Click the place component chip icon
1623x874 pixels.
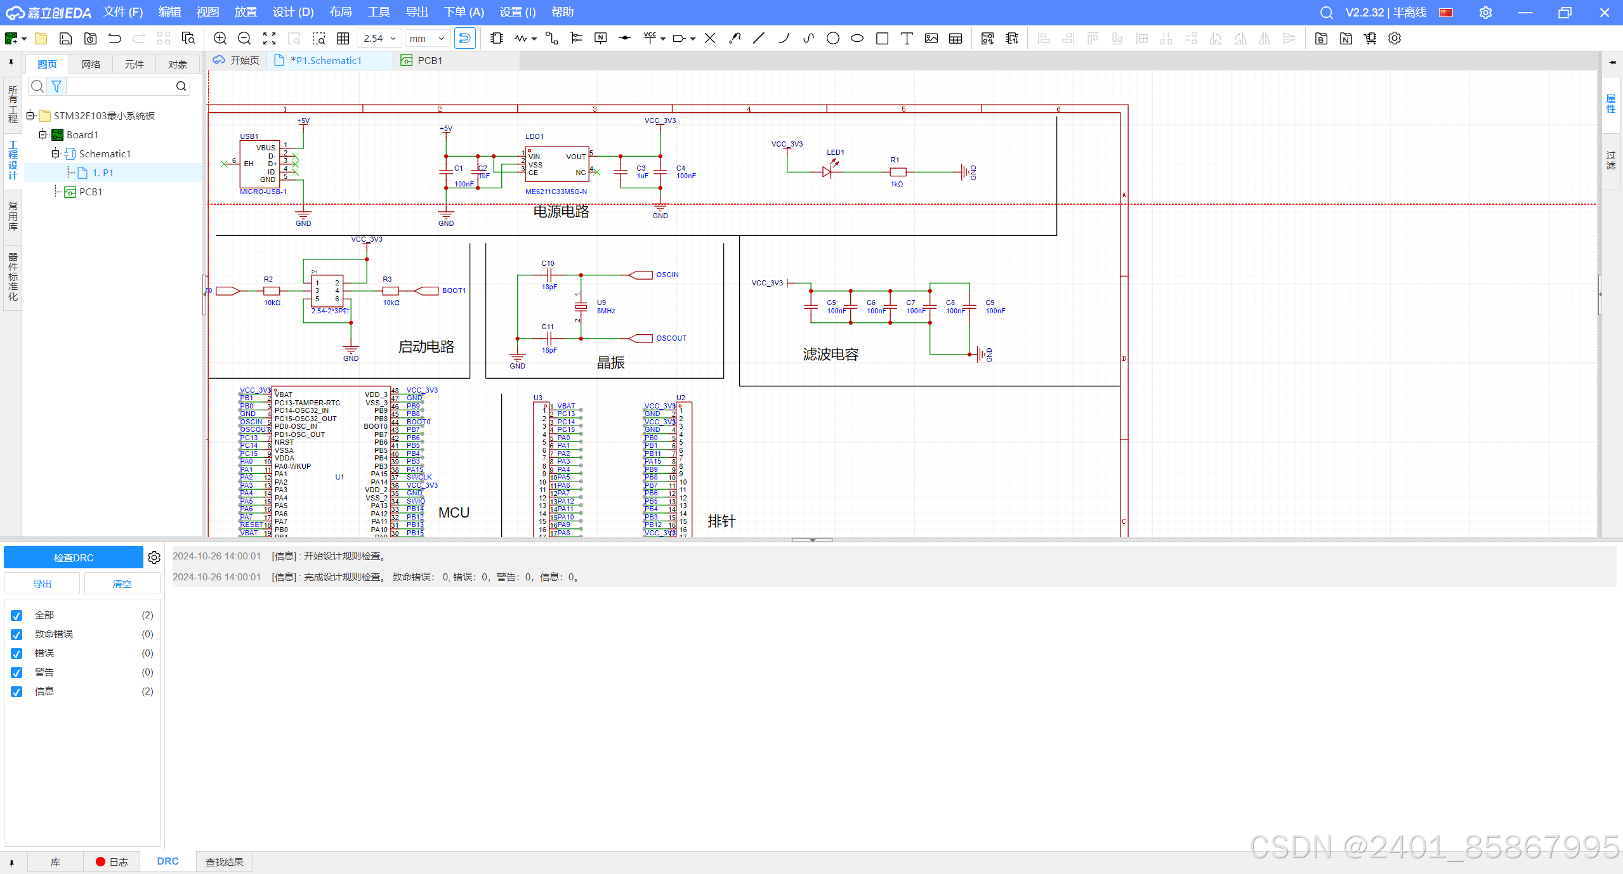(x=497, y=39)
